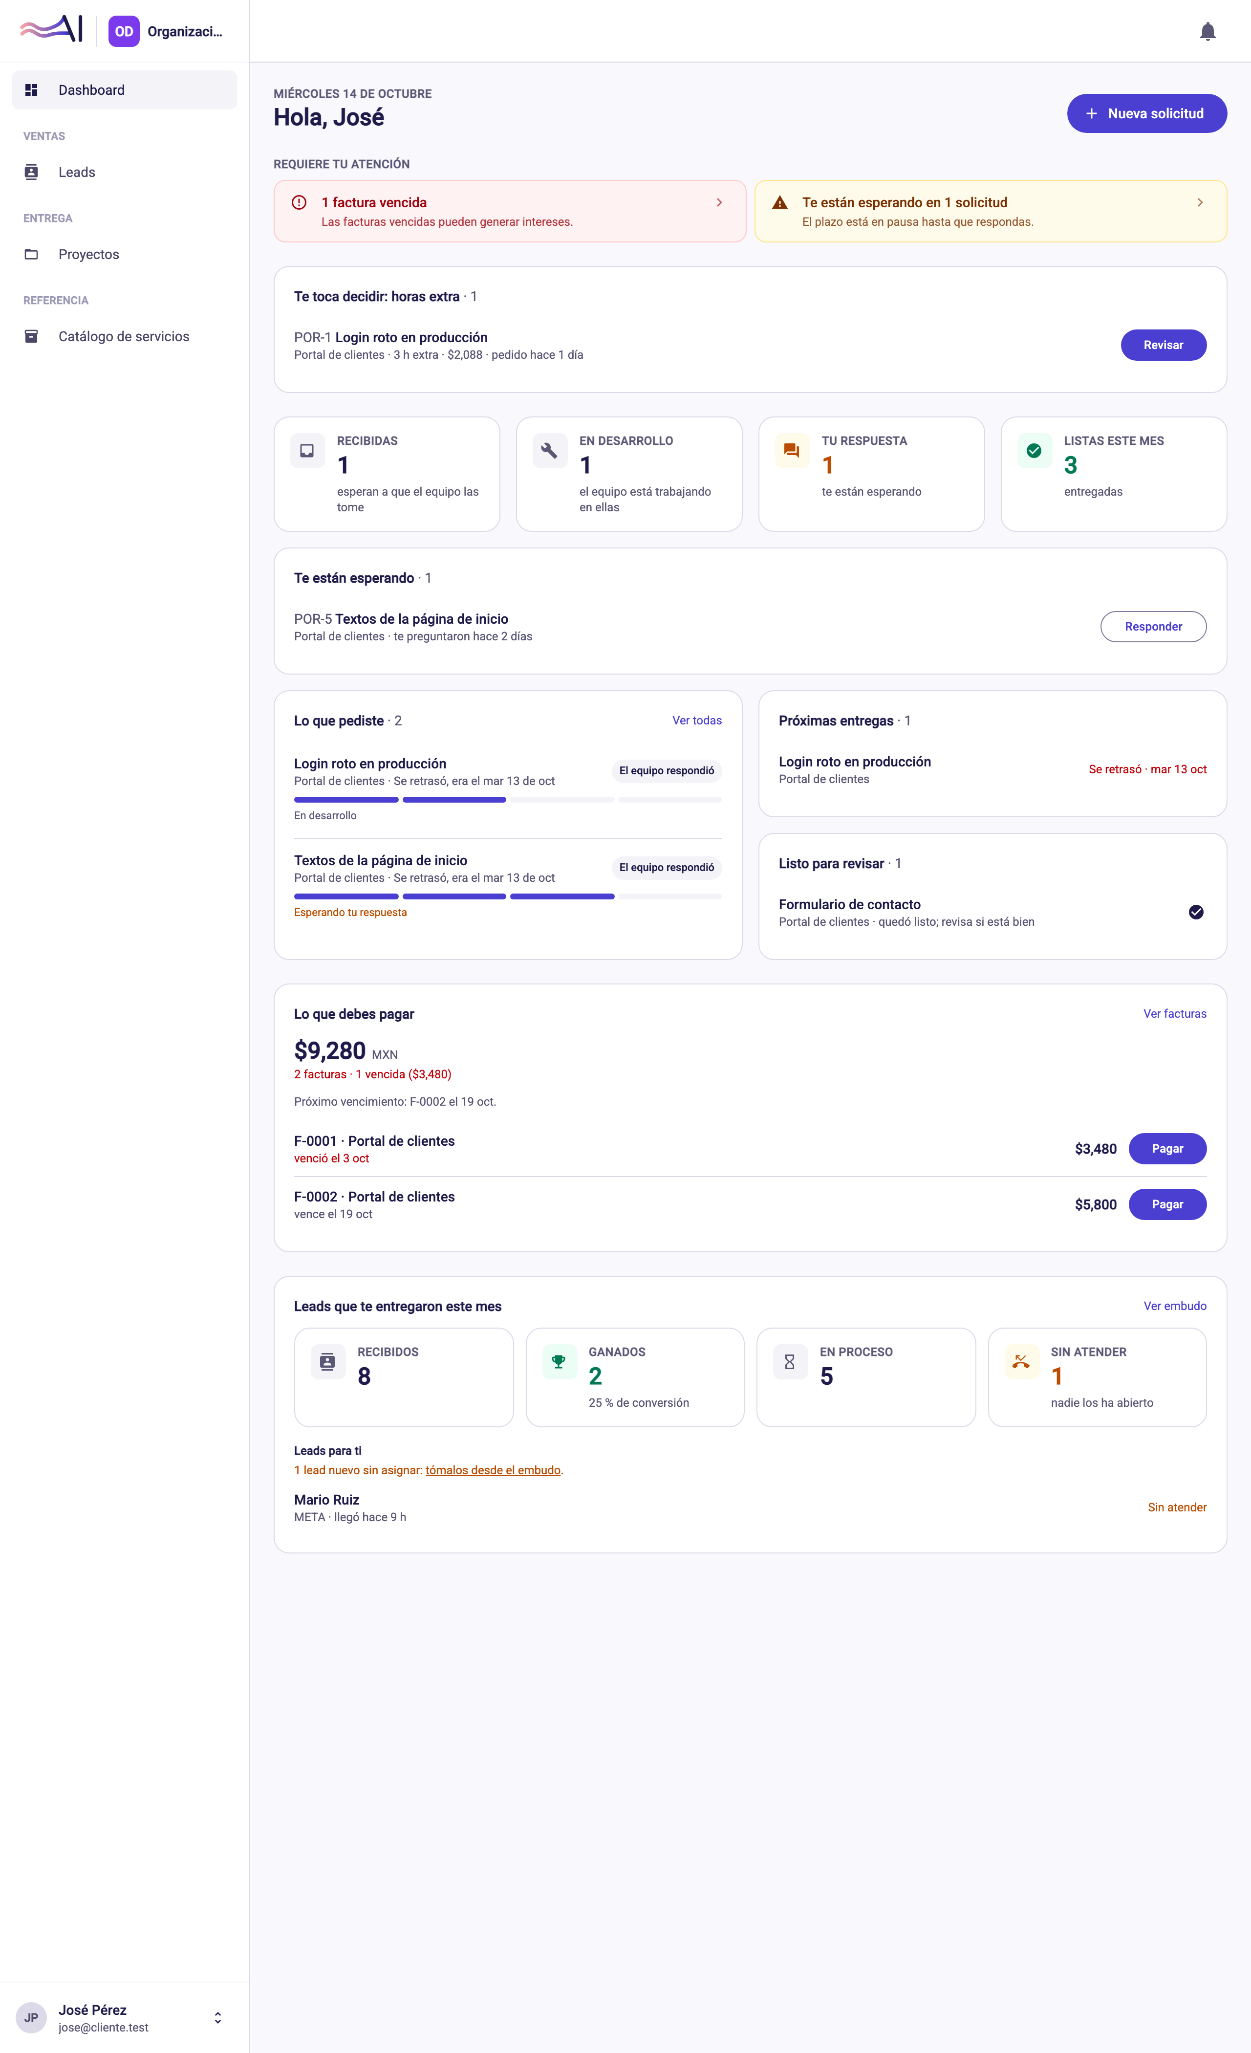Open the Ver todas link
1251x2053 pixels.
click(x=697, y=721)
